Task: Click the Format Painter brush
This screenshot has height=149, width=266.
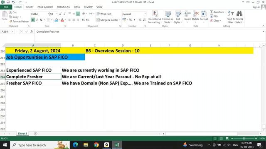Action: tap(11, 22)
